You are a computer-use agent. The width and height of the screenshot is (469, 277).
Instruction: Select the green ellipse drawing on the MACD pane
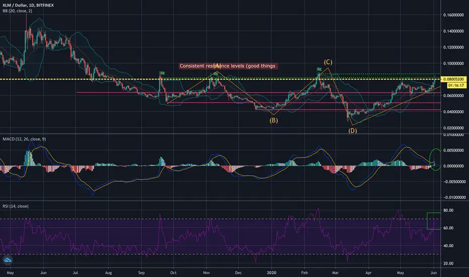435,160
